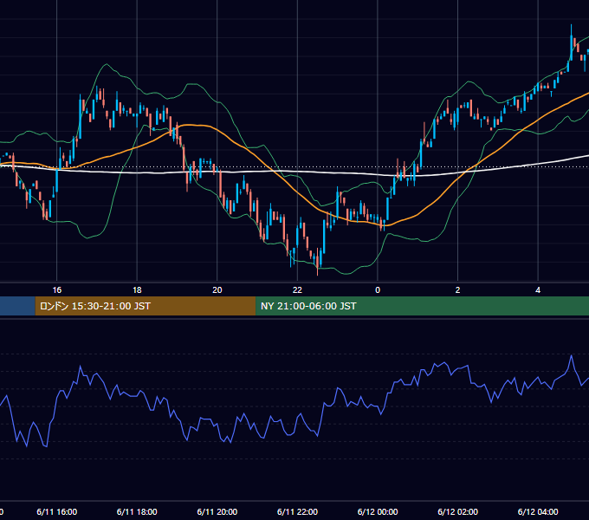Click the 6/11 22:00 date label
This screenshot has width=589, height=520.
297,511
